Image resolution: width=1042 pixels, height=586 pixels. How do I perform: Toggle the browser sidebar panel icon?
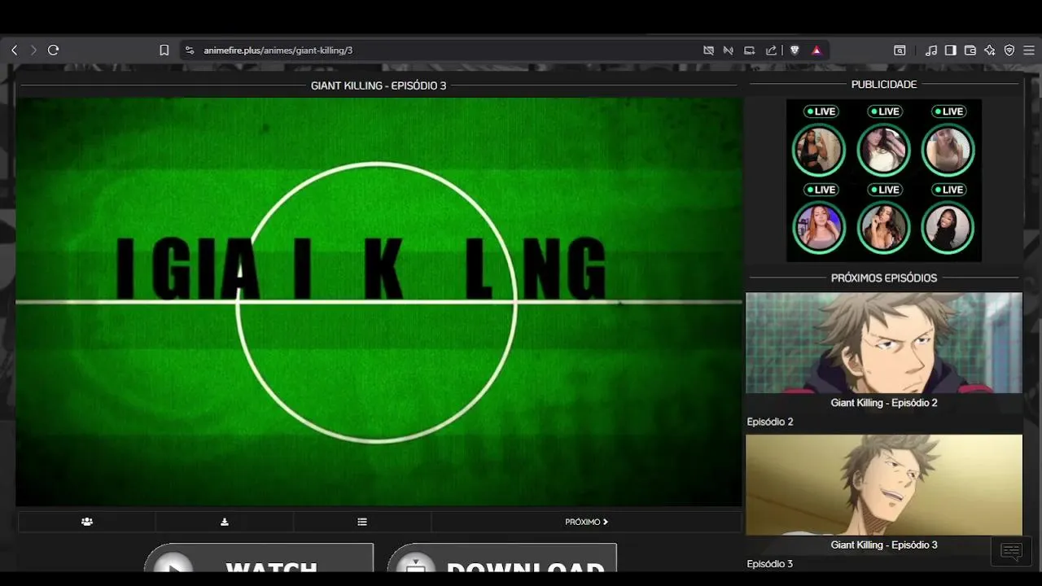click(951, 50)
